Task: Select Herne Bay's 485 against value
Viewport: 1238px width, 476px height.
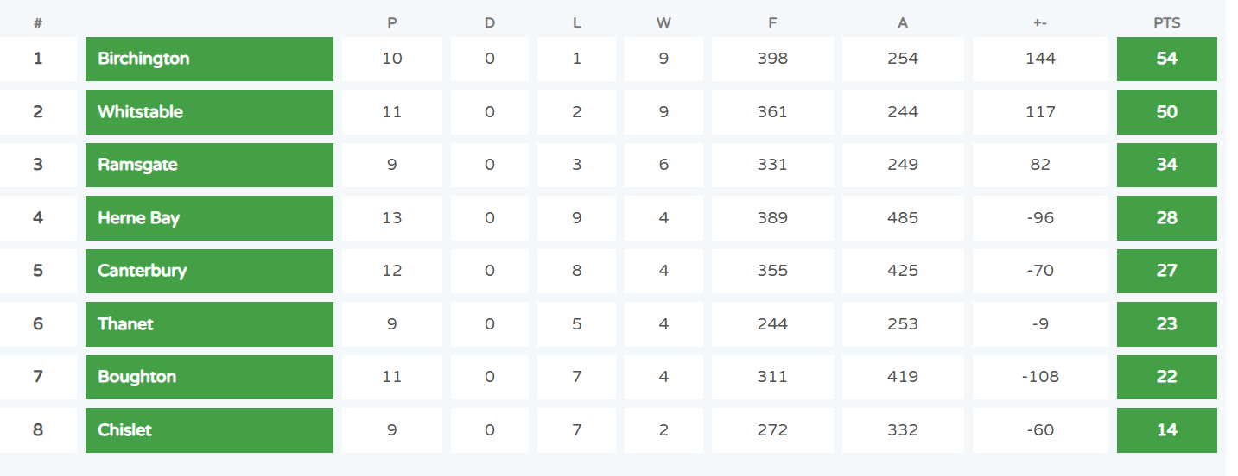Action: pos(903,218)
